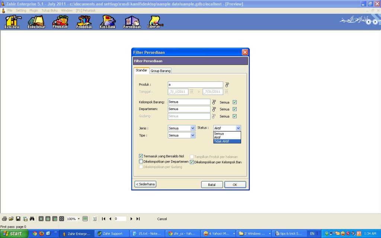This screenshot has width=381, height=238.
Task: Click the double down arrow toolbar icon
Action: (x=95, y=219)
